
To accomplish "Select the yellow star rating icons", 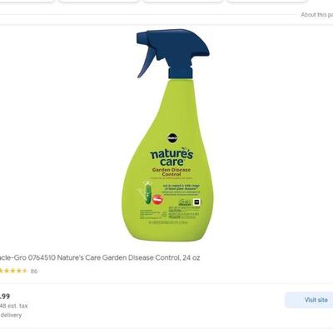I will [x=13, y=271].
